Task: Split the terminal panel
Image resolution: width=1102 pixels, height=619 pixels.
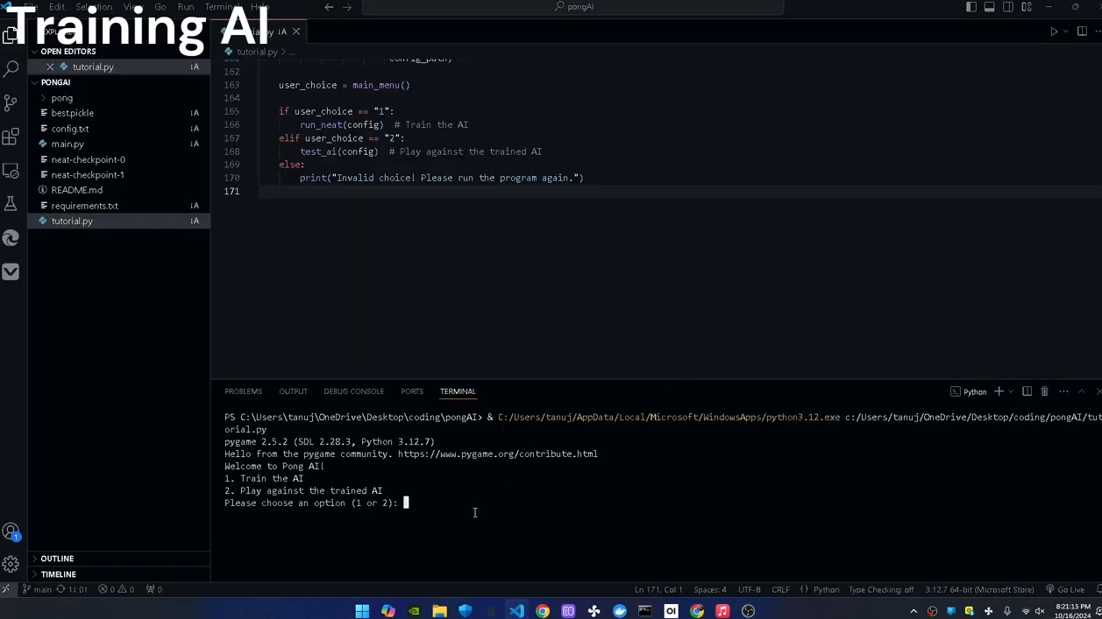Action: click(1027, 391)
